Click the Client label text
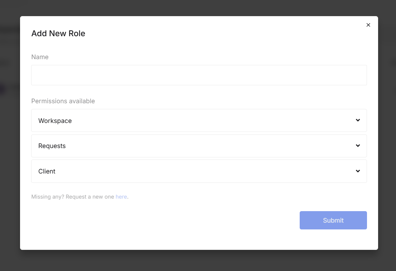This screenshot has height=271, width=396. (47, 171)
